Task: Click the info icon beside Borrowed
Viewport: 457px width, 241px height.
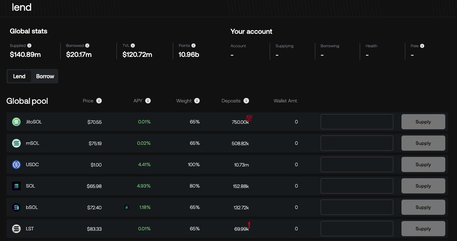Action: click(87, 46)
